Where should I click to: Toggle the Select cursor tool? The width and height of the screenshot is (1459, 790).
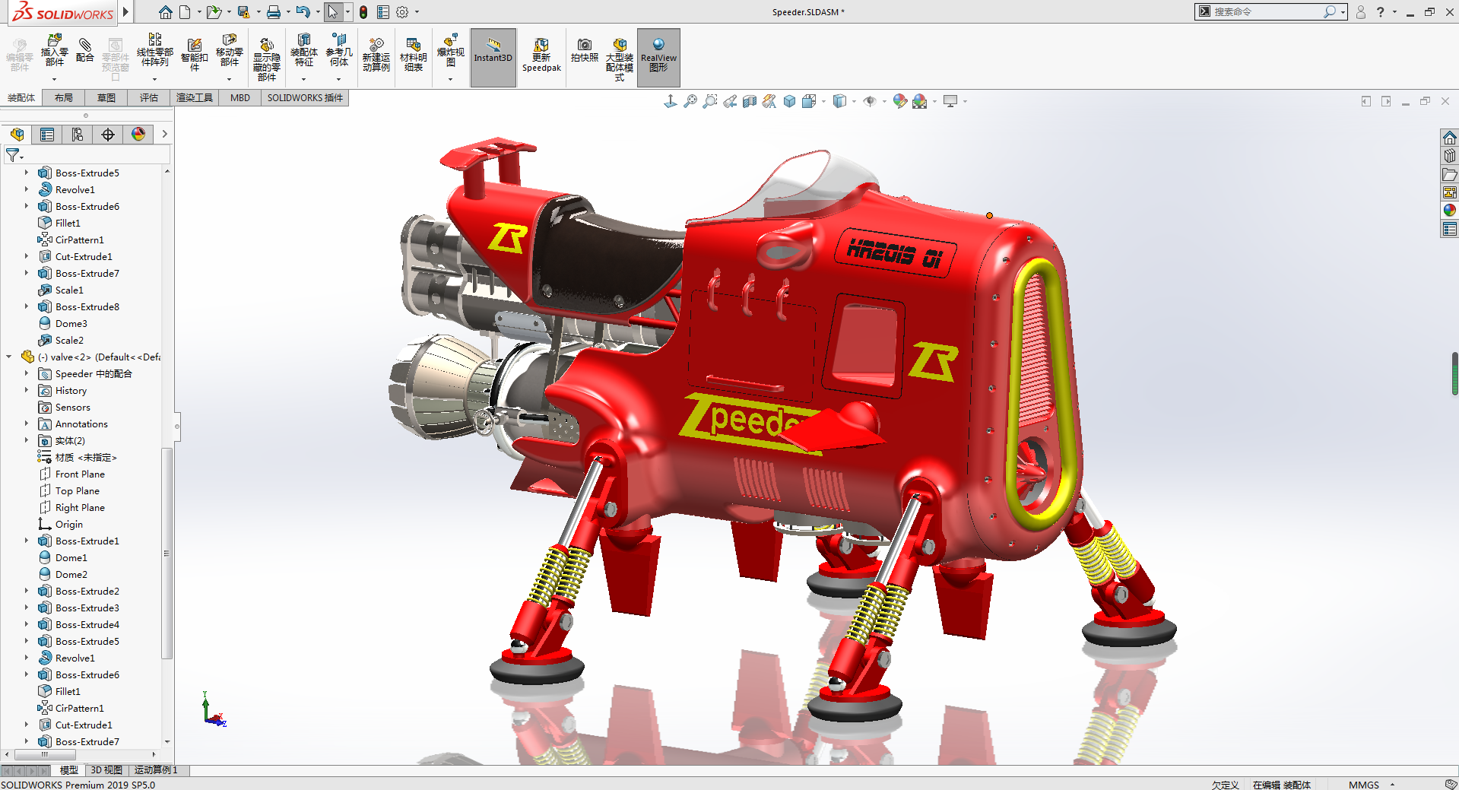click(332, 12)
